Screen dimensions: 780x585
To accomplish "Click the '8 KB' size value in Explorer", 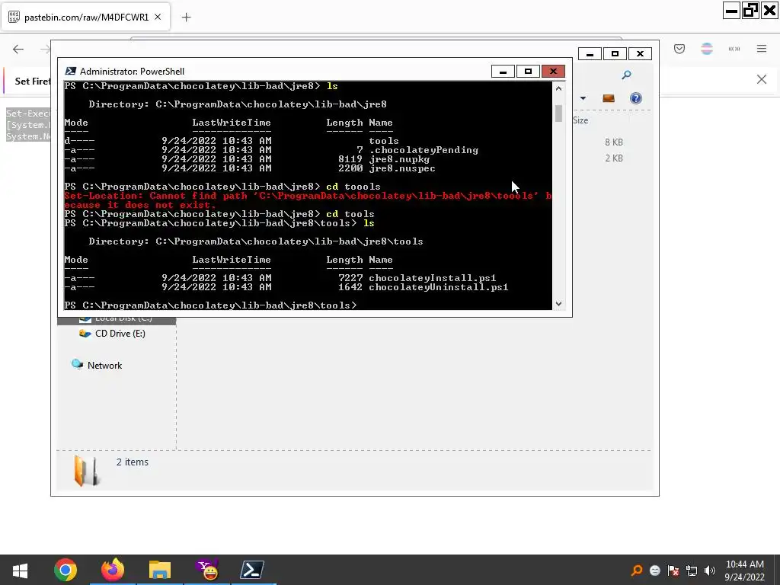I will [614, 142].
